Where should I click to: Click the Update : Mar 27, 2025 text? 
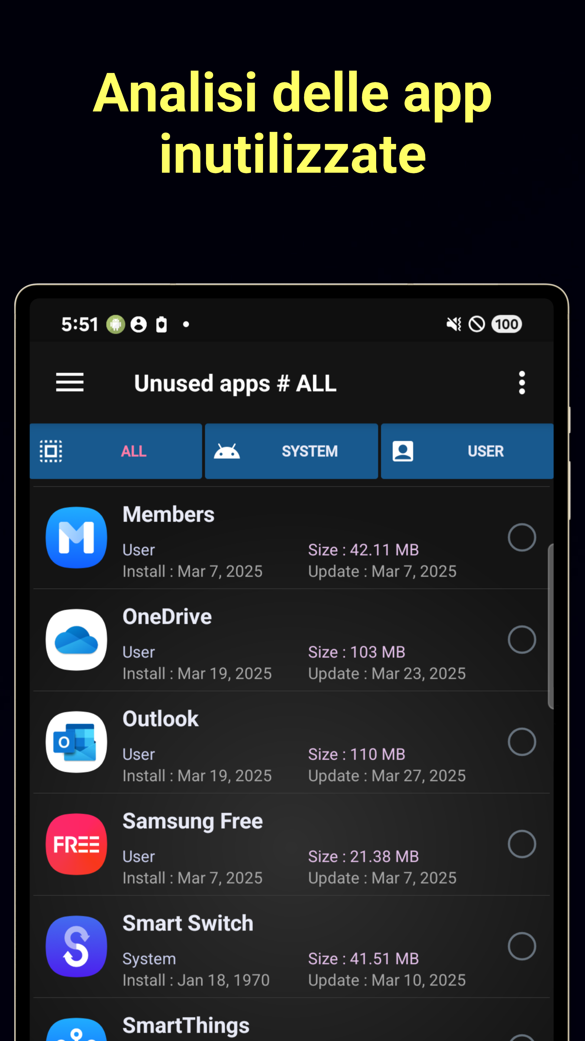tap(387, 776)
